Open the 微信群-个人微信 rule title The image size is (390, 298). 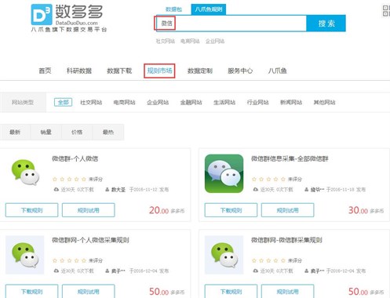75,158
